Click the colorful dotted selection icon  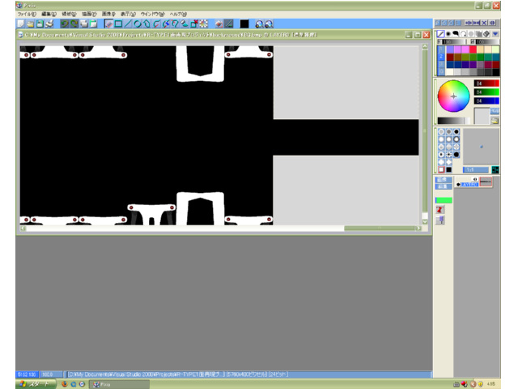coord(204,24)
